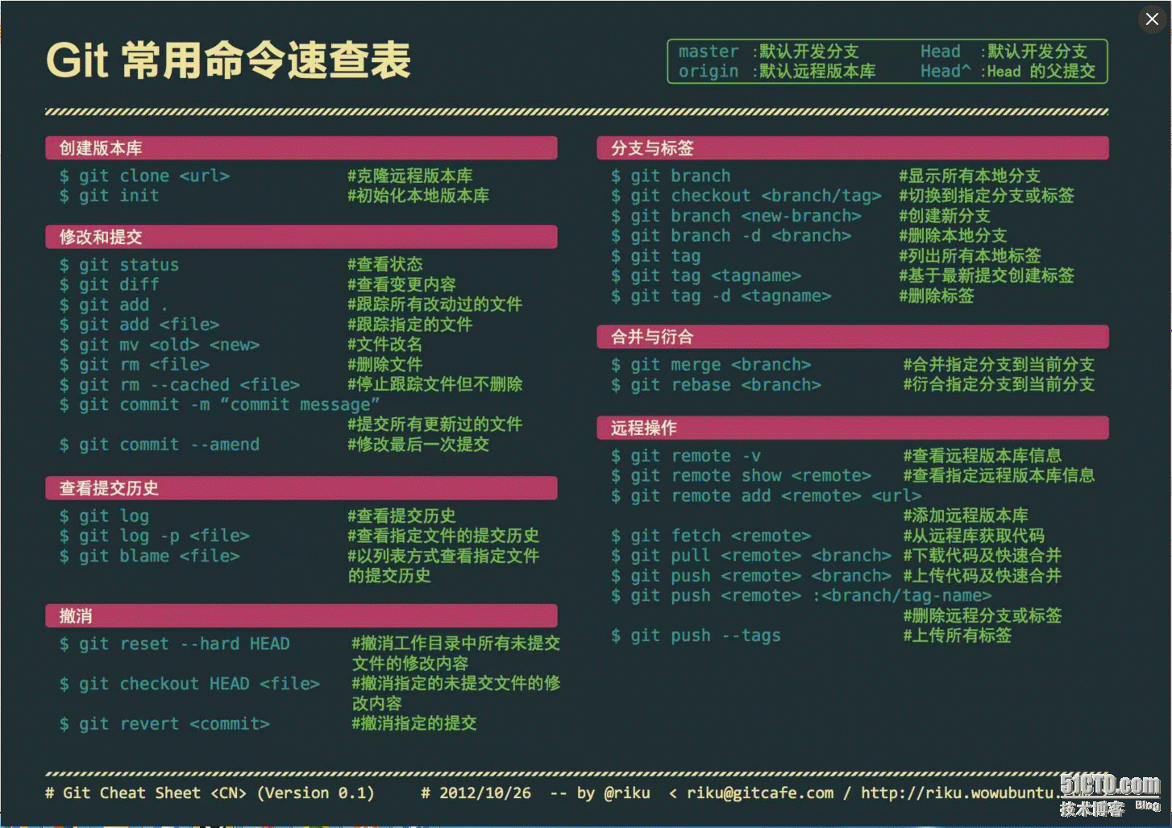The width and height of the screenshot is (1172, 828).
Task: Click the 'git remote -v' command
Action: 687,456
